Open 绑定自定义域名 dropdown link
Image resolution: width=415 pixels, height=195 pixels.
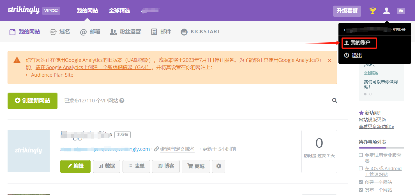[x=177, y=149]
